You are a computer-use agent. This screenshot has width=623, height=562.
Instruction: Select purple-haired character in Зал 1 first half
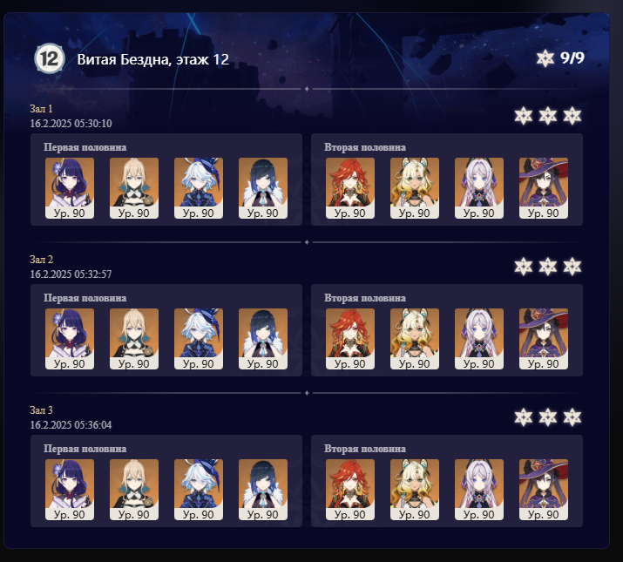[x=70, y=188]
